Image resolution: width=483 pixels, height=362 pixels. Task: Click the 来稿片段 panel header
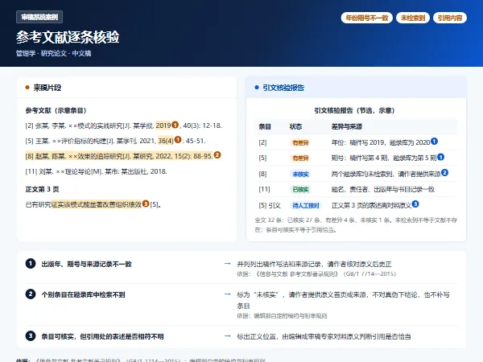126,88
